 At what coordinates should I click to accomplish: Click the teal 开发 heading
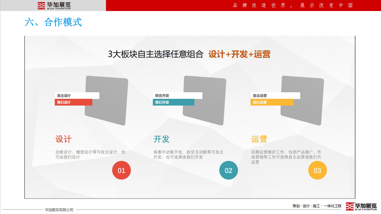pyautogui.click(x=161, y=139)
